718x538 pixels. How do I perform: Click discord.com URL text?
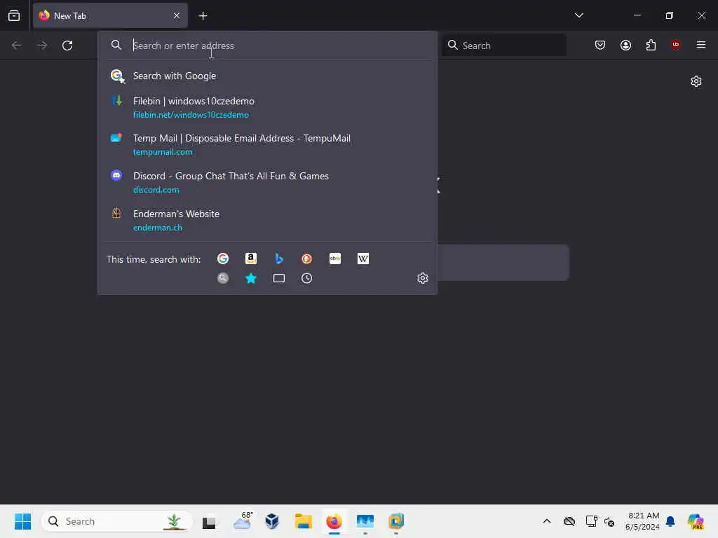click(x=156, y=190)
